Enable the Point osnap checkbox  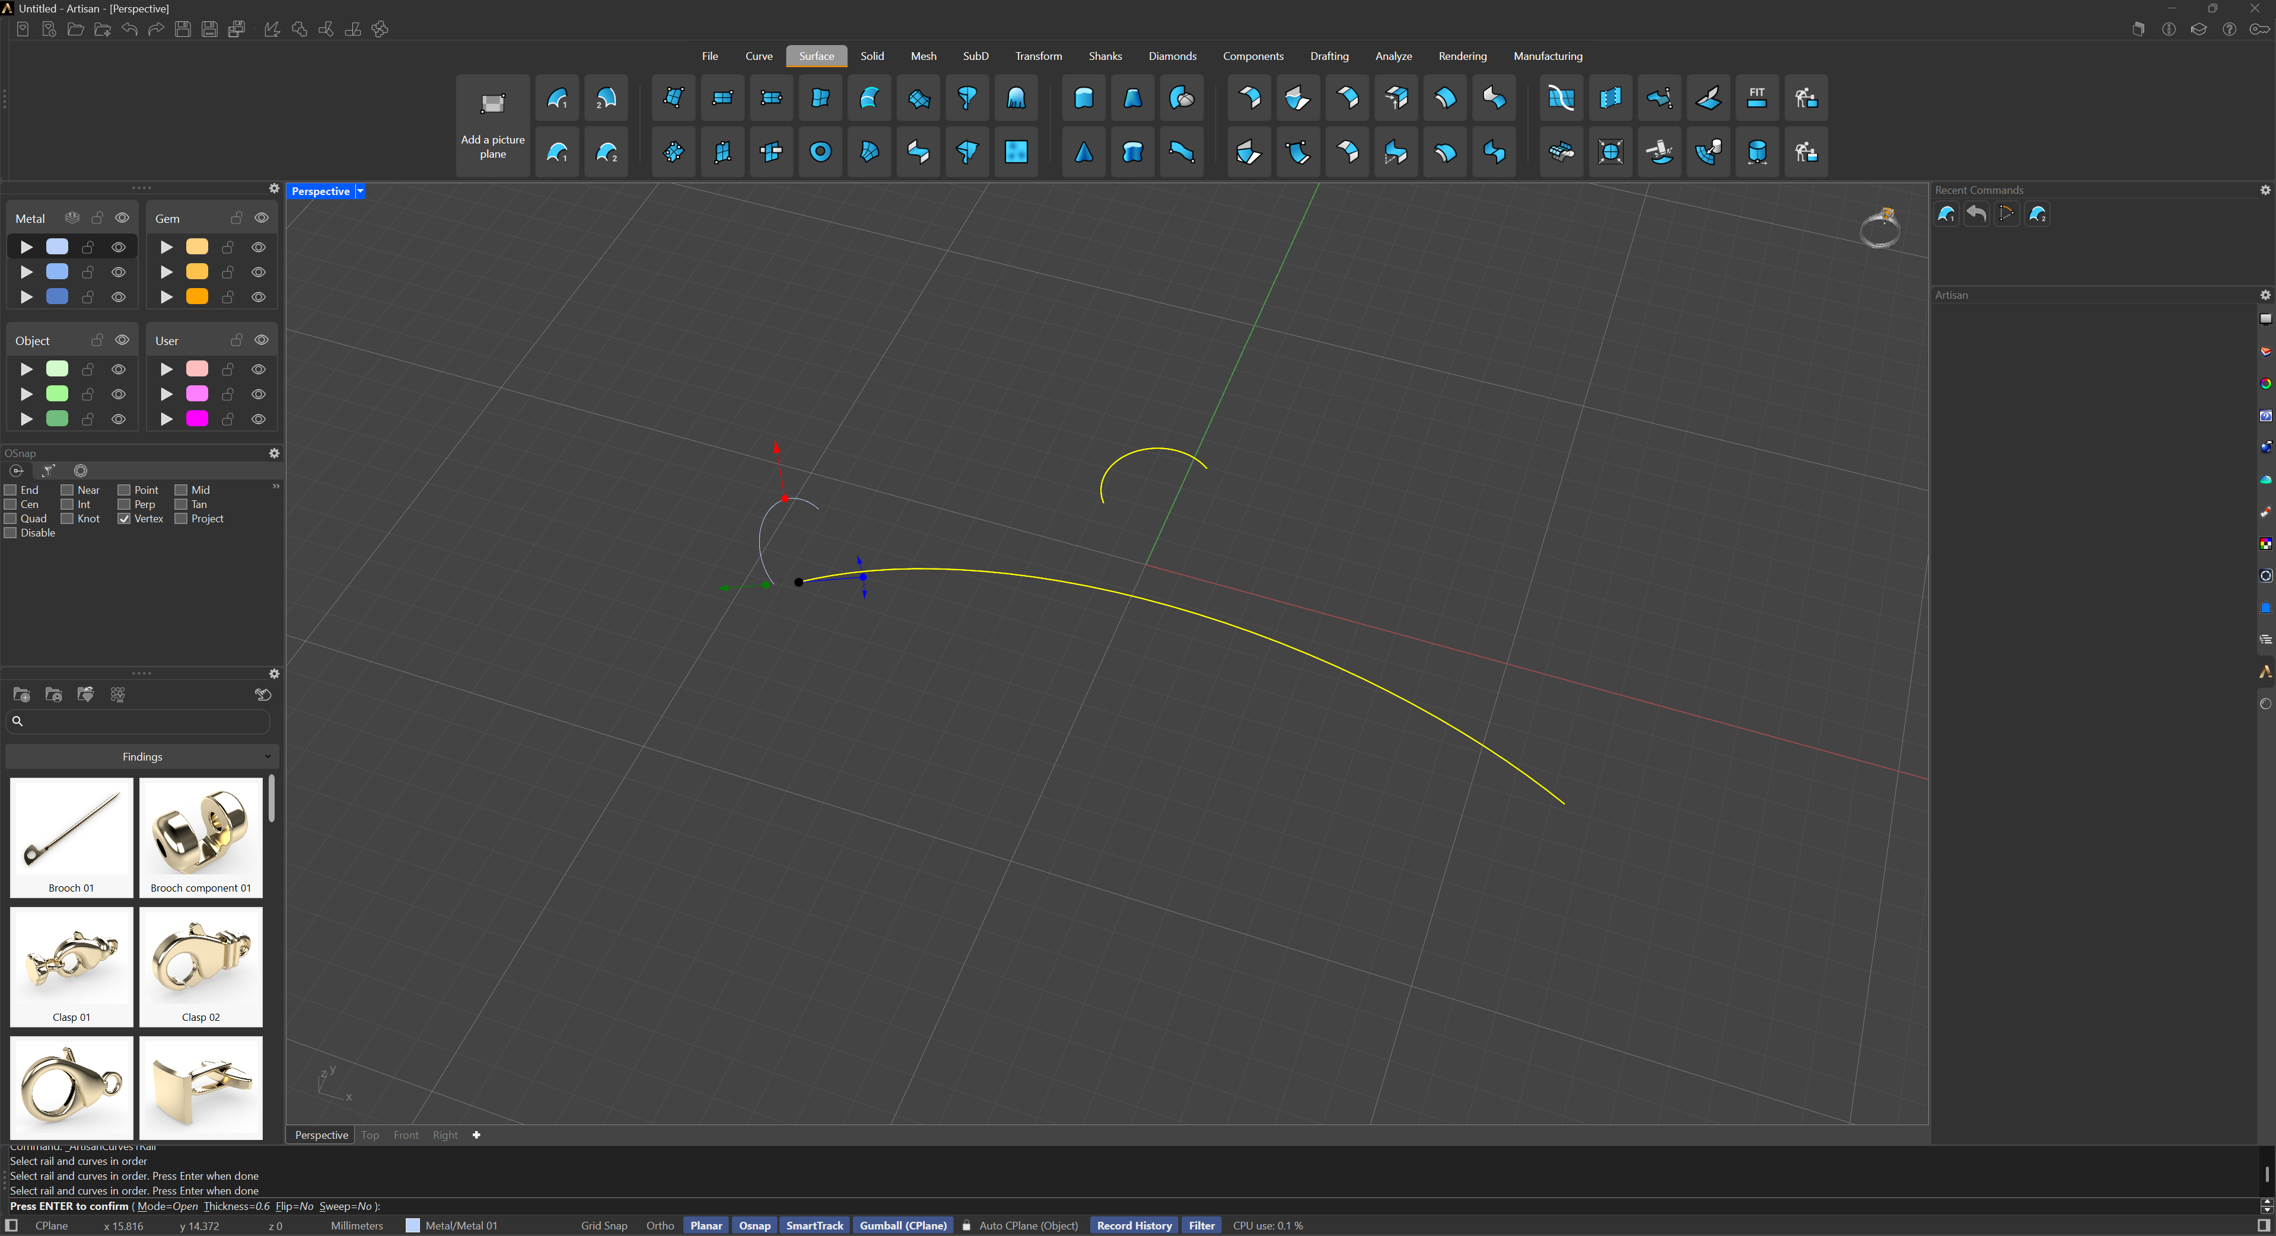[x=124, y=490]
